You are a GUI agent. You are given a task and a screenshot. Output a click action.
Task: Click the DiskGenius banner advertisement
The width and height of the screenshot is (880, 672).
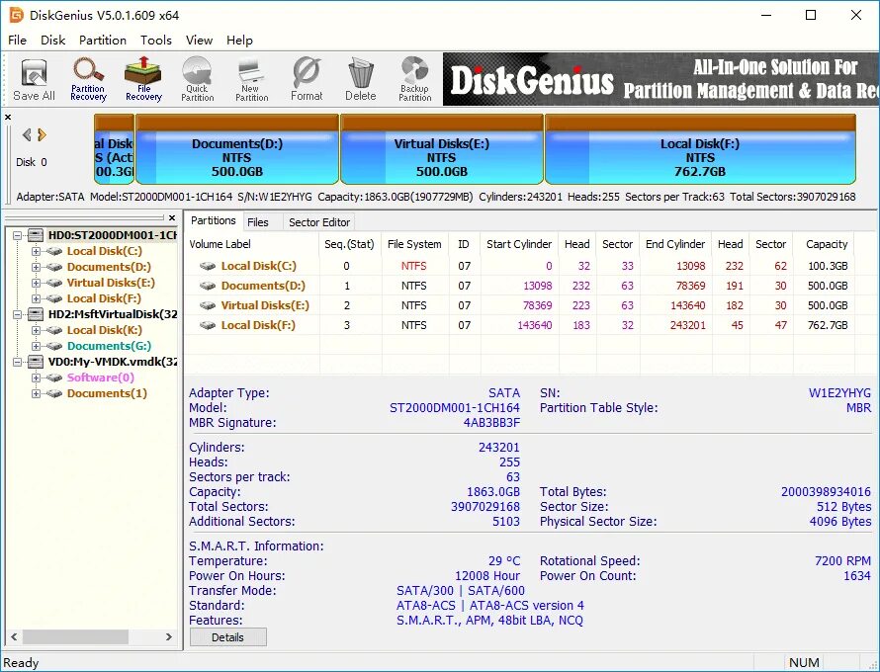(661, 79)
